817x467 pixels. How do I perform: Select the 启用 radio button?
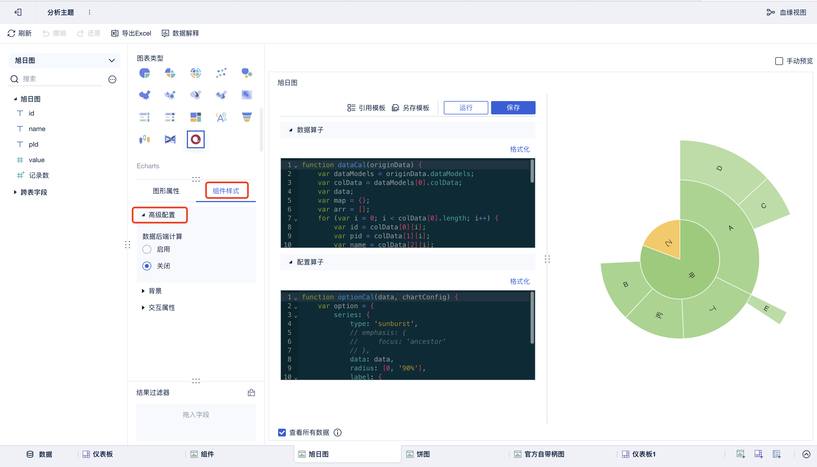click(x=147, y=249)
